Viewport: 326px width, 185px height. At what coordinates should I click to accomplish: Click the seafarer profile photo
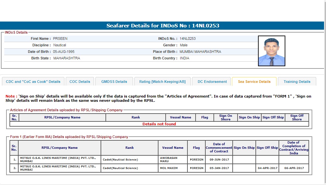271,51
